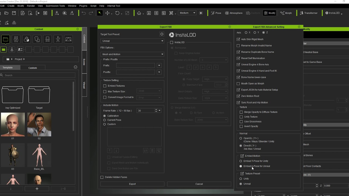Choose the Rotate tool in the toolbar
Image resolution: width=349 pixels, height=196 pixels.
pyautogui.click(x=117, y=13)
